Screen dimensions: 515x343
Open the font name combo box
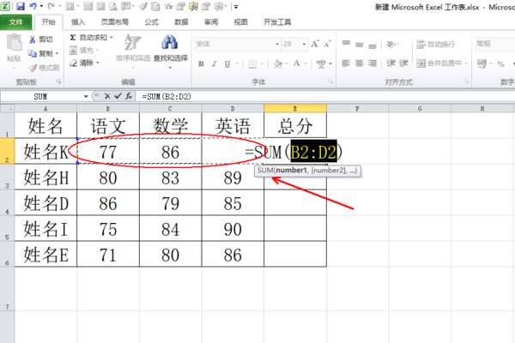click(237, 44)
